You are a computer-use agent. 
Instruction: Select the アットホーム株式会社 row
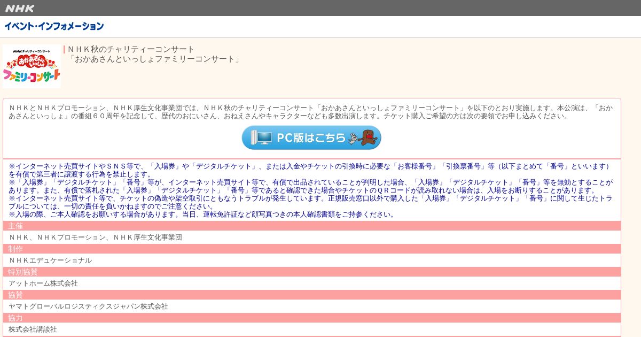(x=312, y=283)
